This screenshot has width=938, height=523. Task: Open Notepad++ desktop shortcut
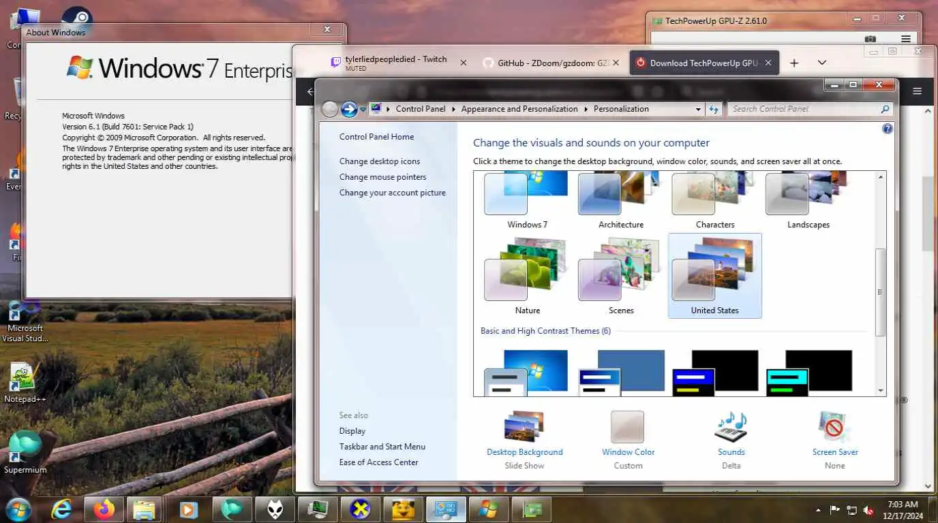(x=25, y=383)
